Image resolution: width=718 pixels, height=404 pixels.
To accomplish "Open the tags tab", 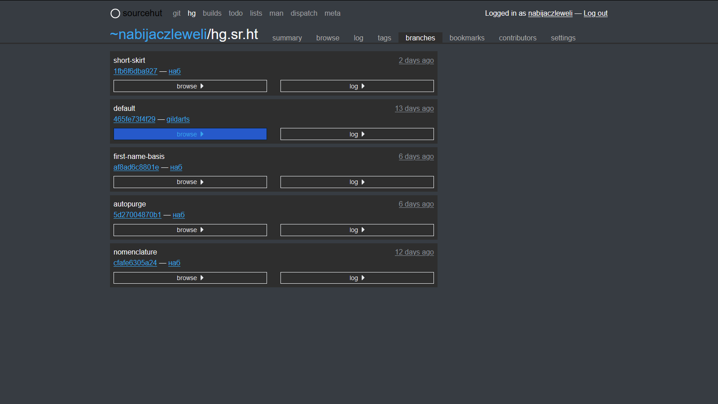I will click(384, 38).
